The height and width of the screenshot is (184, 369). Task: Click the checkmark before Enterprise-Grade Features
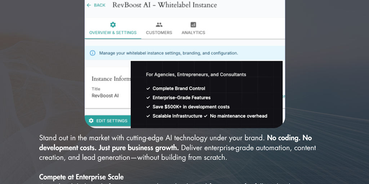click(x=148, y=98)
